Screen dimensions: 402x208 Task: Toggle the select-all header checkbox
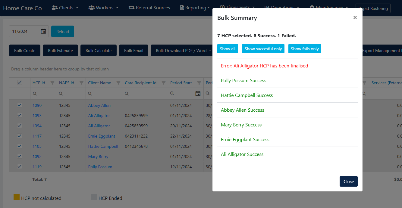20,82
